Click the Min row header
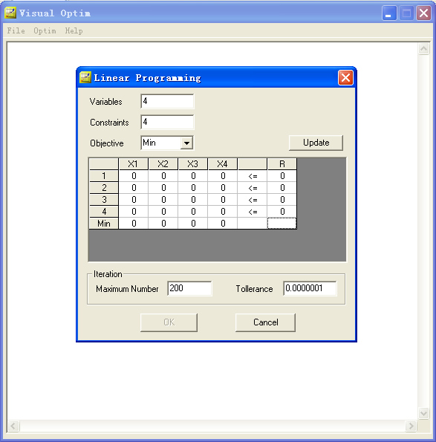Viewport: 436px width, 442px height. 104,224
